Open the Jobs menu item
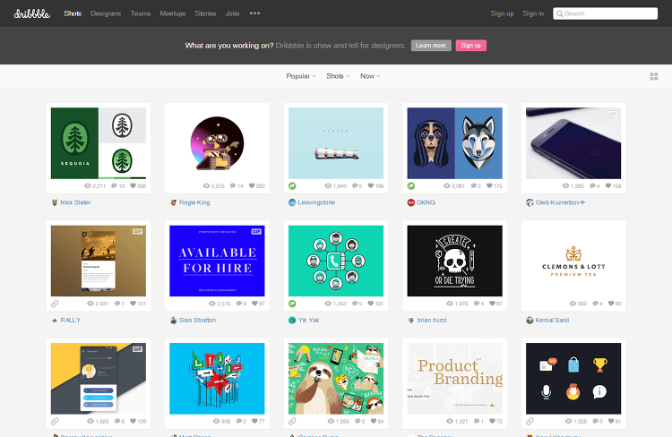 coord(232,13)
